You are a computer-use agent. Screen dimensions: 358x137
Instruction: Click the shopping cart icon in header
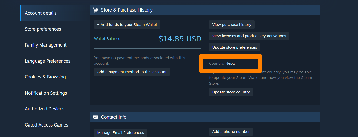95,10
